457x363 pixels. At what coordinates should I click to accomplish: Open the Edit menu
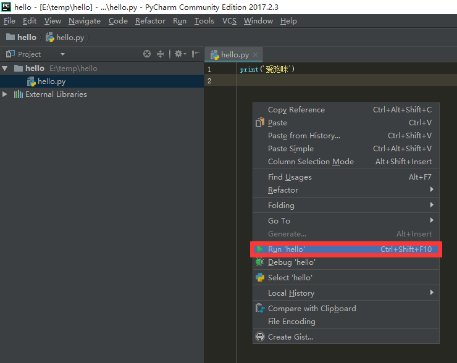coord(30,21)
